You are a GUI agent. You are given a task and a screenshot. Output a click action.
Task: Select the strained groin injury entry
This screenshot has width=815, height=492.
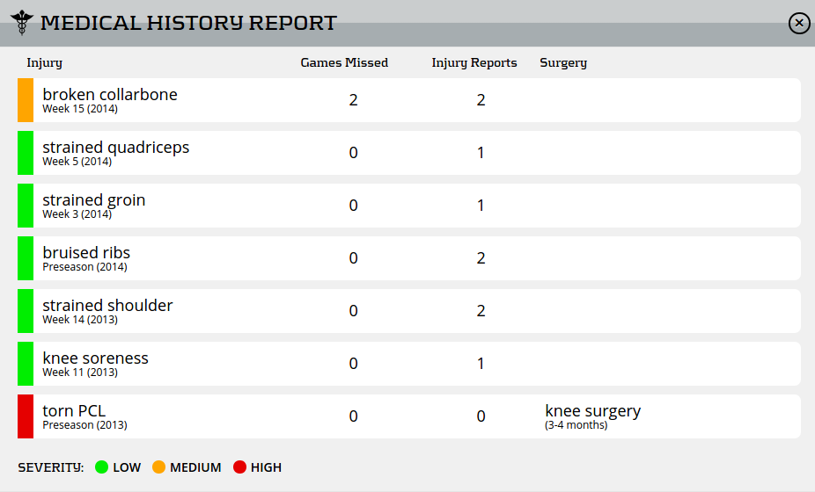tap(94, 200)
